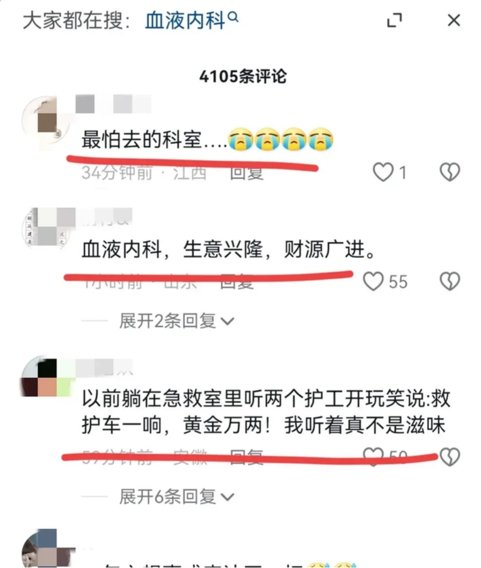Like the 最怕去的科室 comment
This screenshot has height=568, width=481.
pos(383,172)
